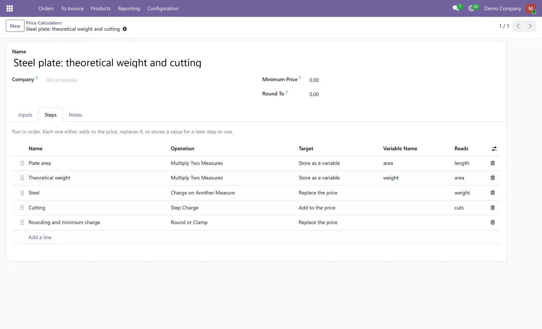Delete the Theoretical weight step
This screenshot has height=329, width=542.
(492, 178)
